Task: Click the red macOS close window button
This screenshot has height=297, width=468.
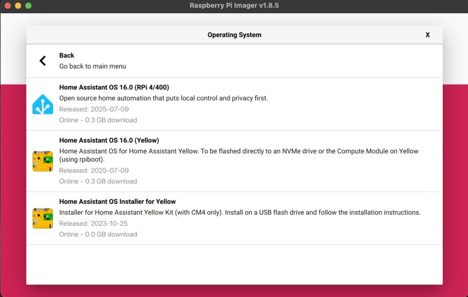Action: tap(8, 5)
